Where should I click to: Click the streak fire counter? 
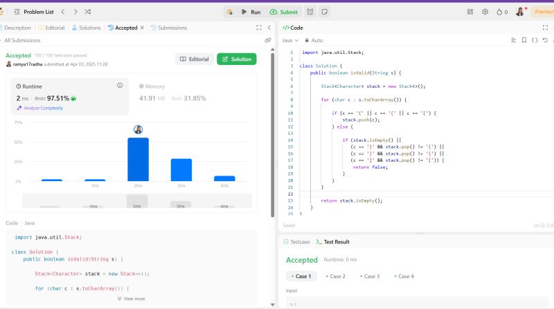[x=502, y=12]
